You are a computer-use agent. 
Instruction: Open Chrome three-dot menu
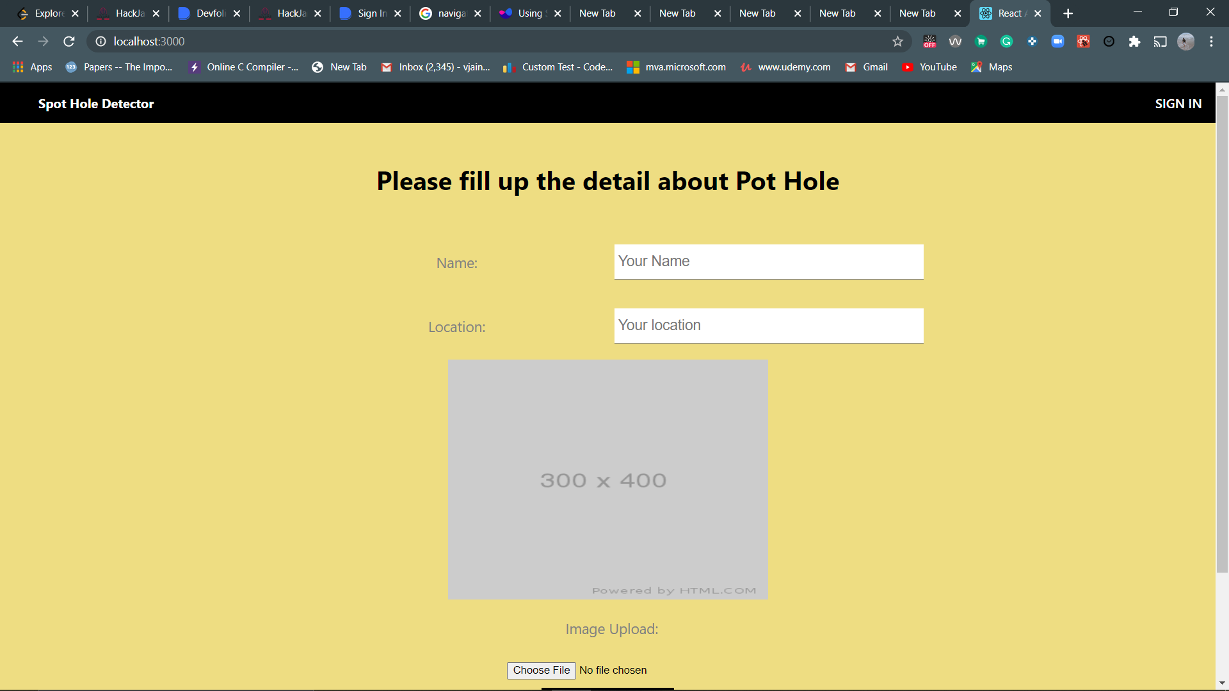click(1211, 42)
